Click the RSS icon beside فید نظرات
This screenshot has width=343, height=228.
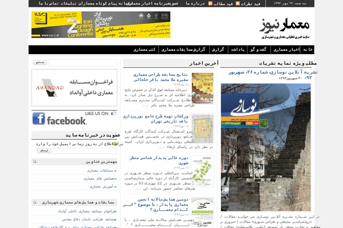[x=238, y=3]
